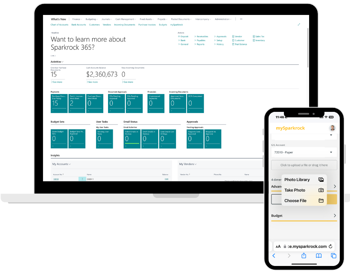Open the Failed Emails in Outbox tile
Screen dimensions: 350x274
point(132,139)
